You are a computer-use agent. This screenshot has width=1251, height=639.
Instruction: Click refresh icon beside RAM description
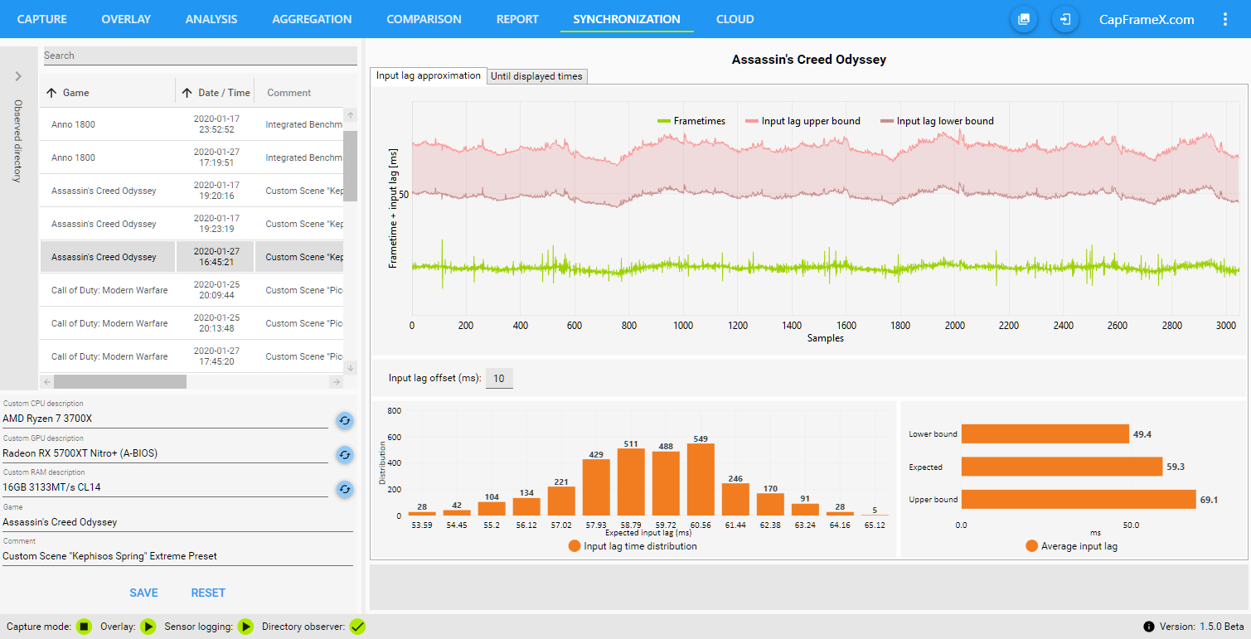[345, 489]
